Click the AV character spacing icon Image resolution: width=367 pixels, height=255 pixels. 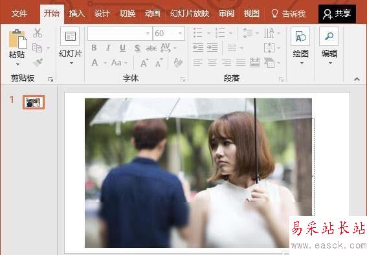166,48
